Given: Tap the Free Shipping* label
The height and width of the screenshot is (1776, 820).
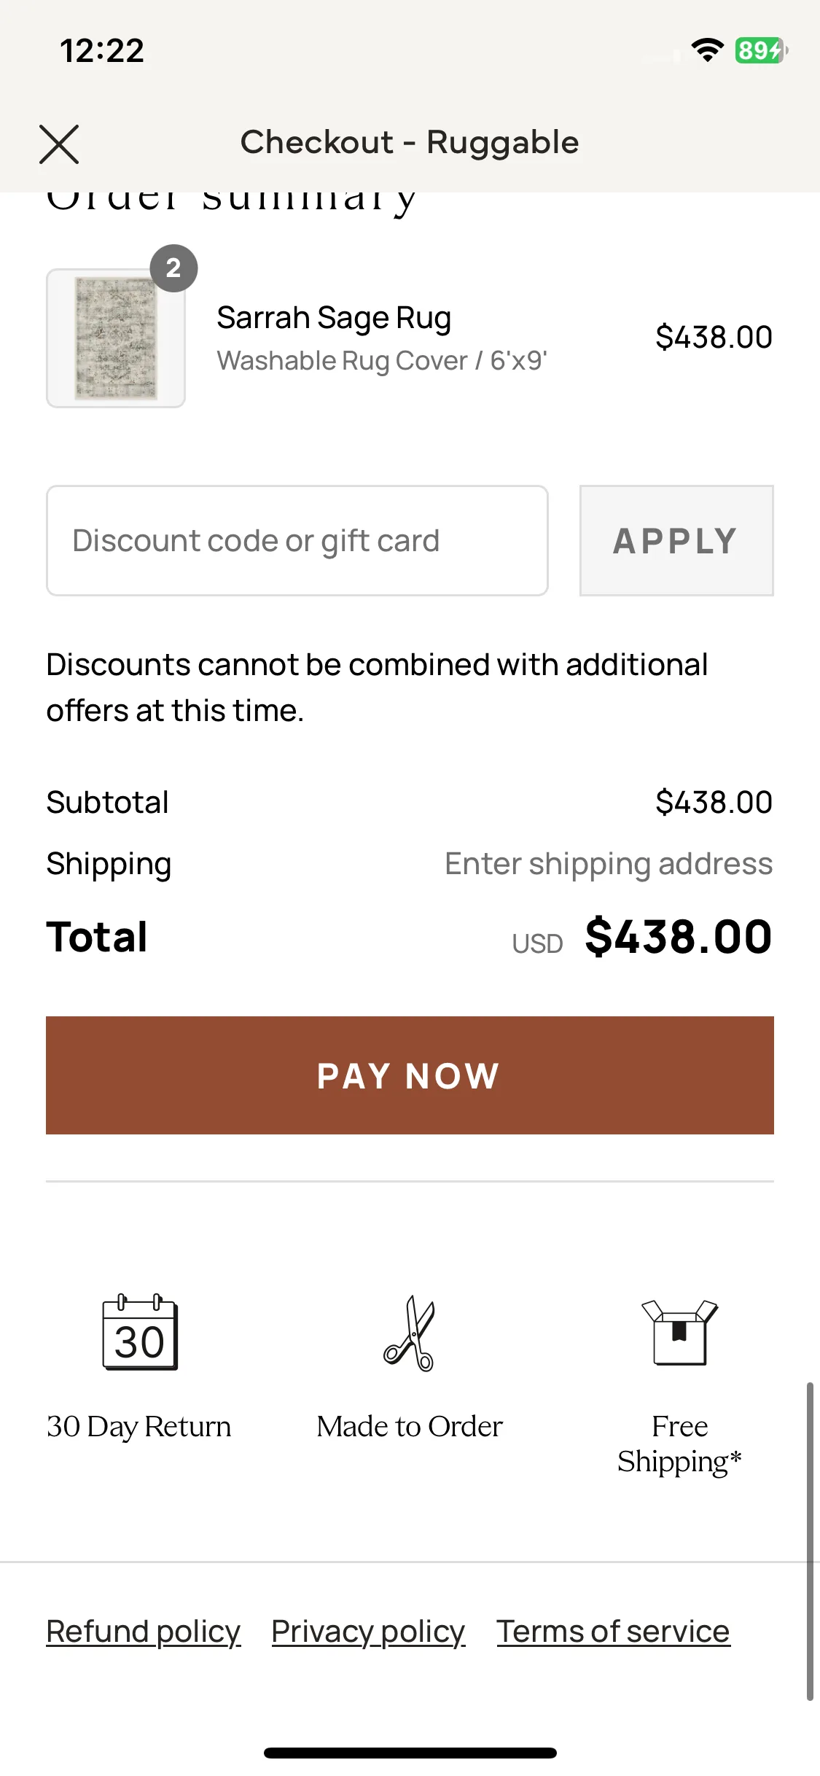Looking at the screenshot, I should click(679, 1444).
